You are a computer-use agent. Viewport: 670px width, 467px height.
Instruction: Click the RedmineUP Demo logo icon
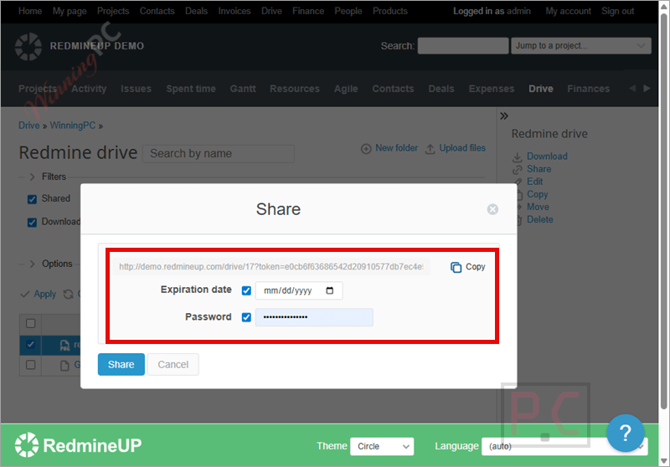(x=28, y=47)
